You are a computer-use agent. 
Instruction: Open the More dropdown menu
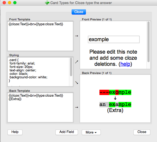(x=91, y=132)
